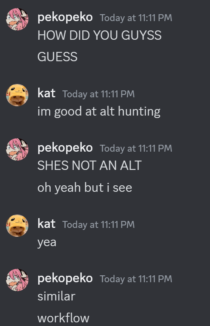Open pekopeko's avatar on first message
The height and width of the screenshot is (326, 210).
[17, 19]
